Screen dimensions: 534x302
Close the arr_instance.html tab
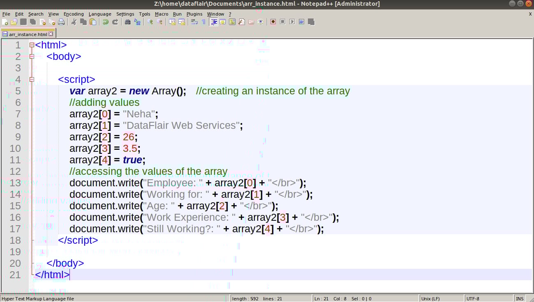[x=51, y=33]
